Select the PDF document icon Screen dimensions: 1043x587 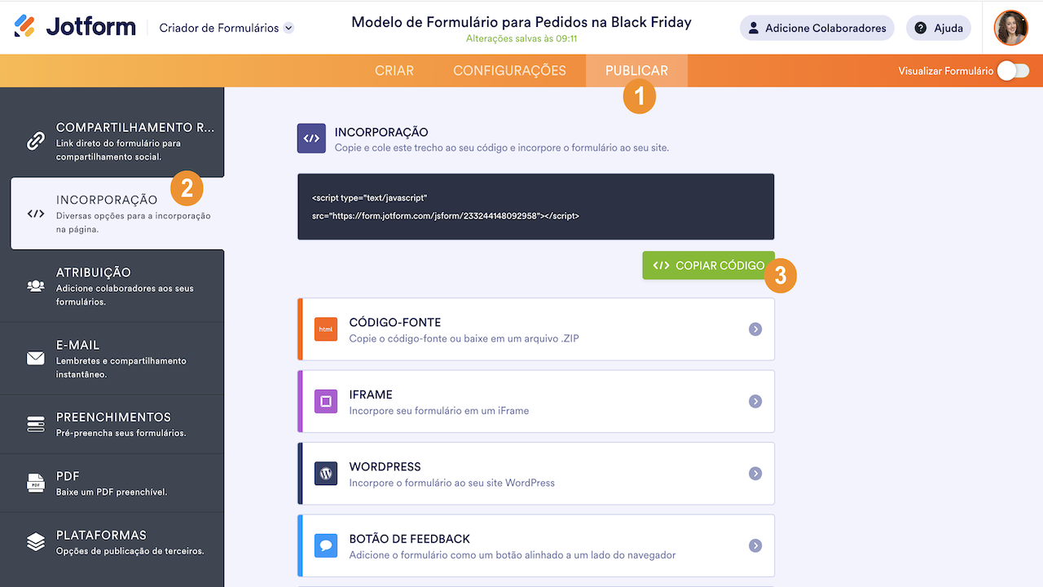(x=35, y=483)
